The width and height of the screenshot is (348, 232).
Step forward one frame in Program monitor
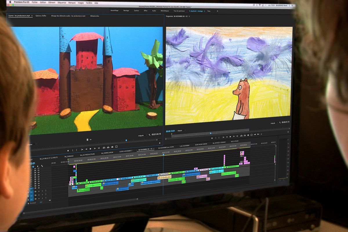coord(234,137)
